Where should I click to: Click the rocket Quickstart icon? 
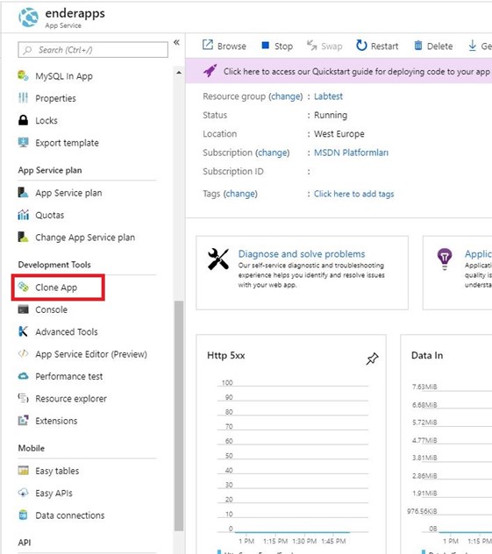(210, 71)
